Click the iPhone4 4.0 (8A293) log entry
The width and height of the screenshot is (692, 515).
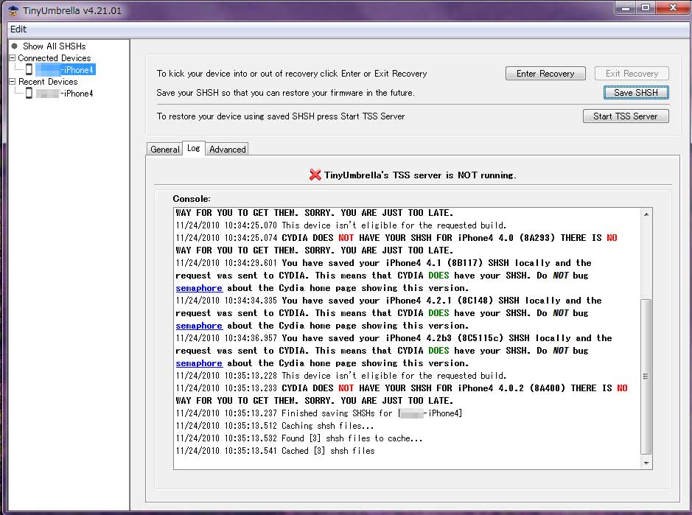[396, 244]
